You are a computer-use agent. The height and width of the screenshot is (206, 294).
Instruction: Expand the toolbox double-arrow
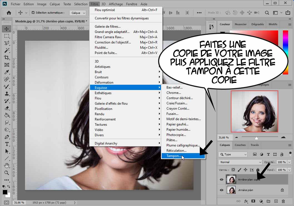4,19
